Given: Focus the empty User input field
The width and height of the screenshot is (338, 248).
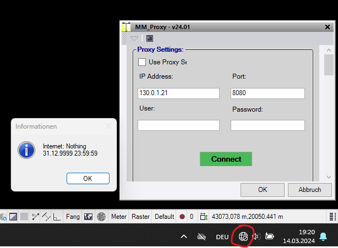Looking at the screenshot, I should click(x=178, y=125).
